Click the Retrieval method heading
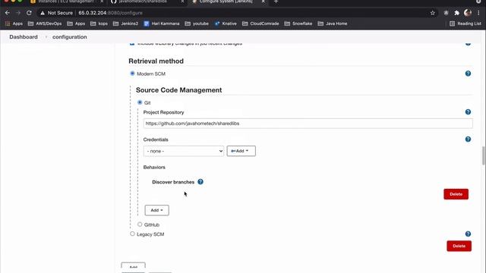The height and width of the screenshot is (273, 486). pos(156,61)
